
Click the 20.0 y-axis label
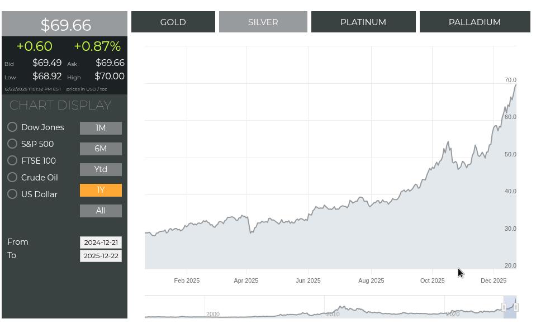(x=510, y=265)
